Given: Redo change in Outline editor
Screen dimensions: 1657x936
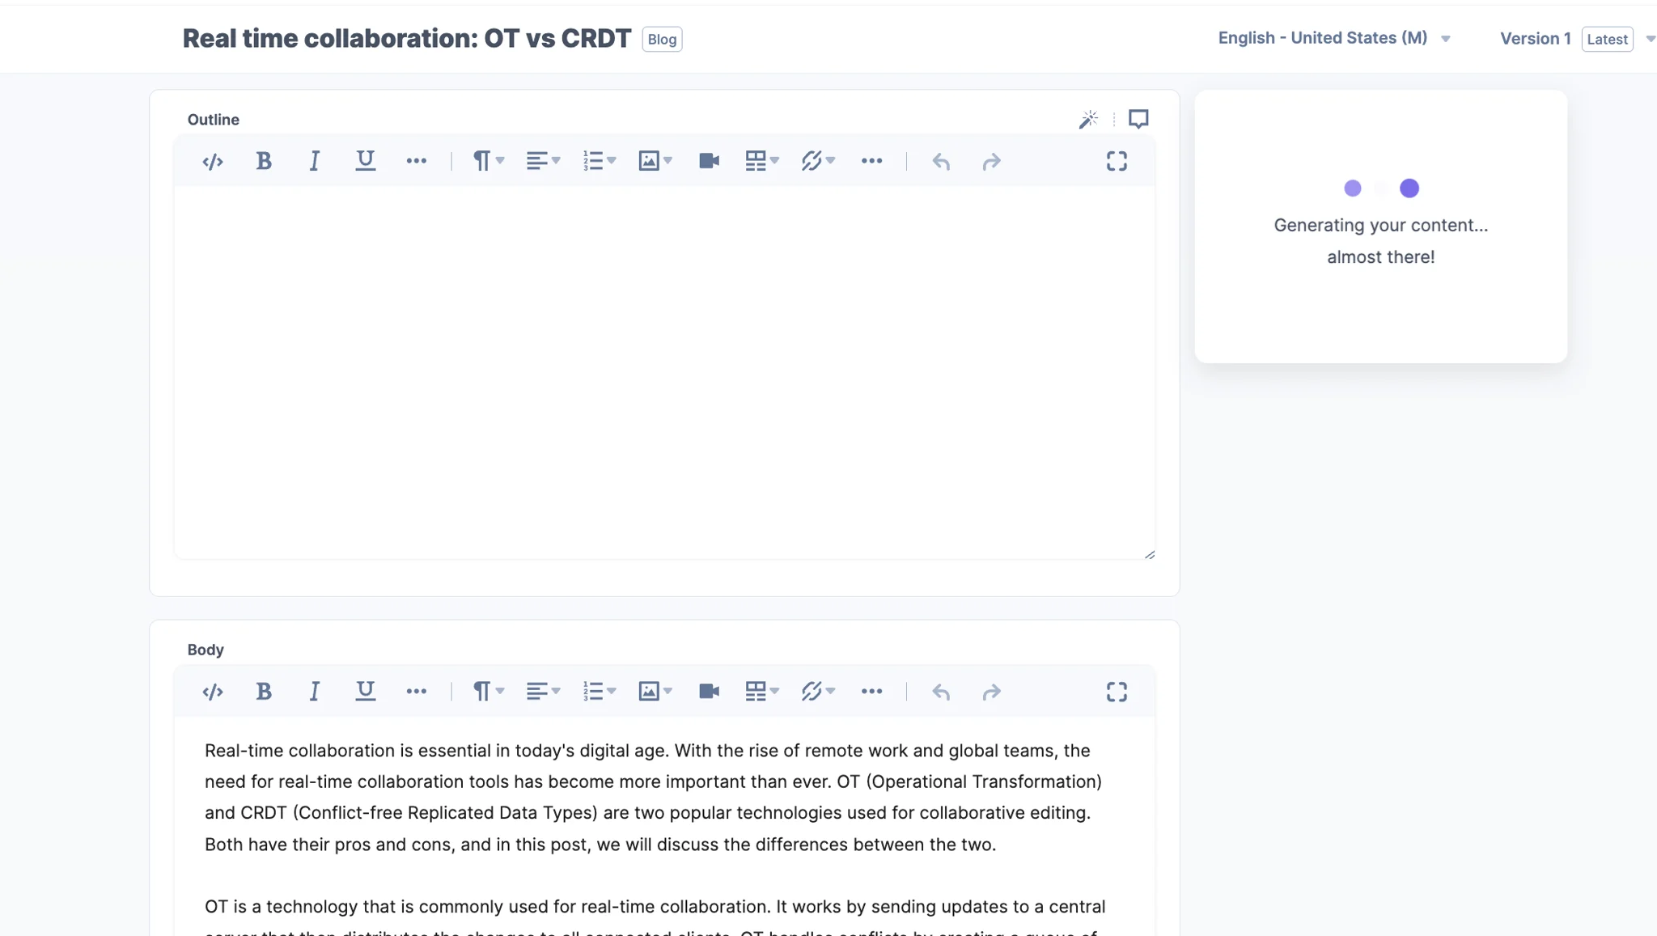Looking at the screenshot, I should pos(991,162).
